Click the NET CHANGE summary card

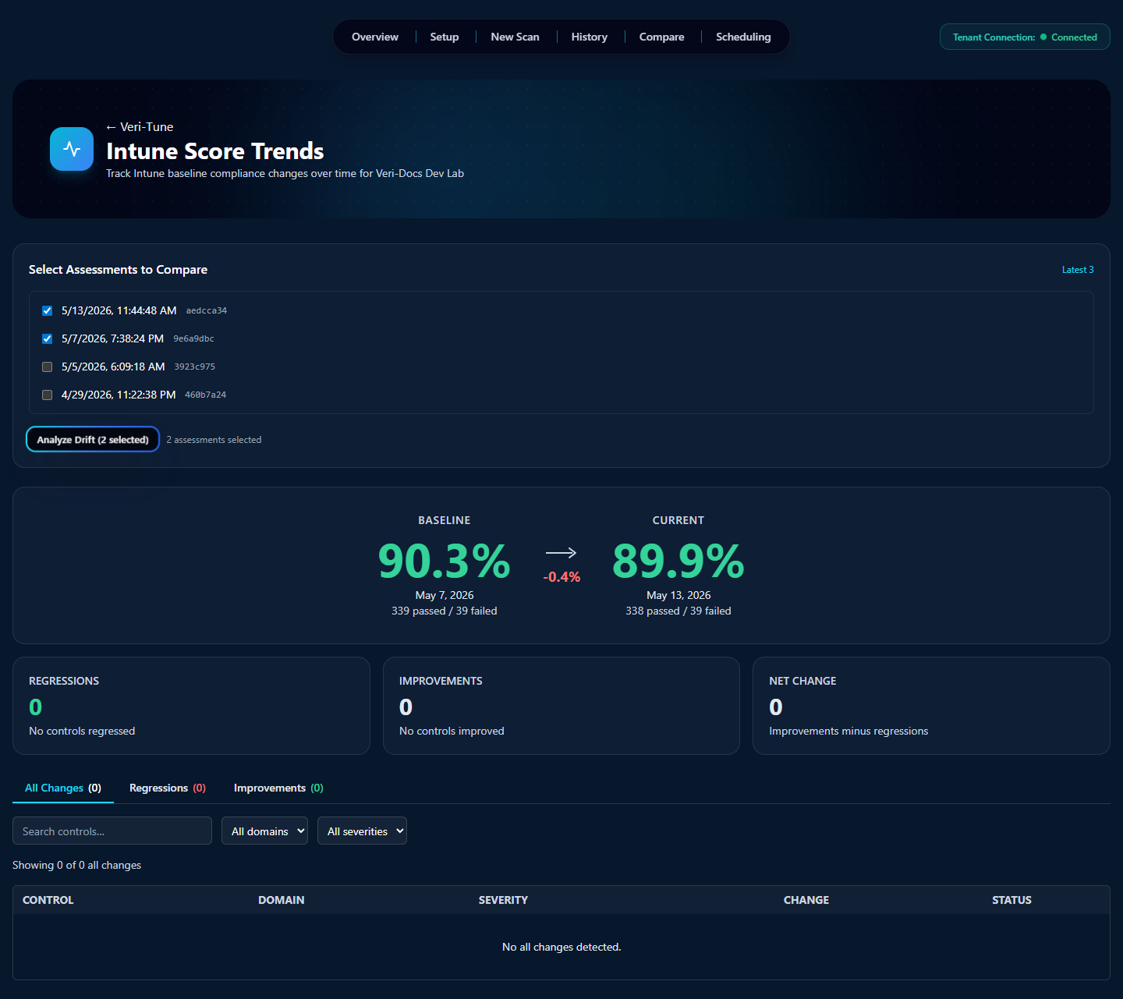tap(931, 706)
